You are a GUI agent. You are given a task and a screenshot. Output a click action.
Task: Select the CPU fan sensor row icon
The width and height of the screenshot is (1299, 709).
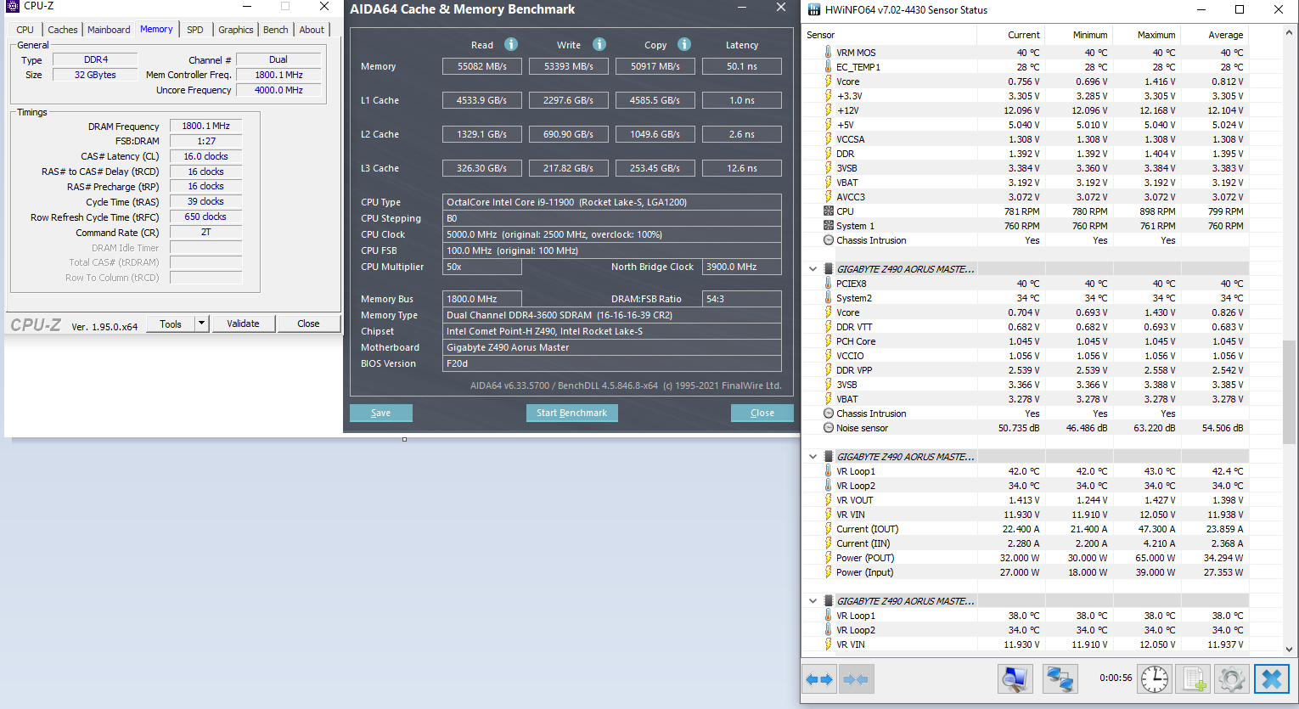click(x=829, y=211)
